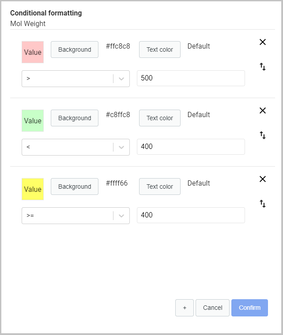Open Text color for the green rule

pos(160,118)
